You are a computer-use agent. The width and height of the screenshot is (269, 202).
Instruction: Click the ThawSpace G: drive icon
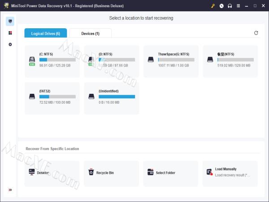click(x=151, y=60)
